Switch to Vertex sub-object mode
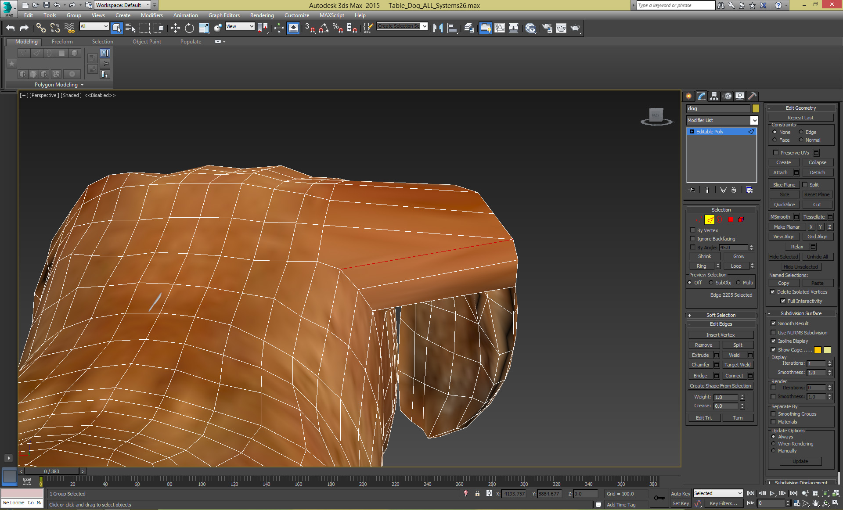The image size is (843, 510). coord(698,219)
